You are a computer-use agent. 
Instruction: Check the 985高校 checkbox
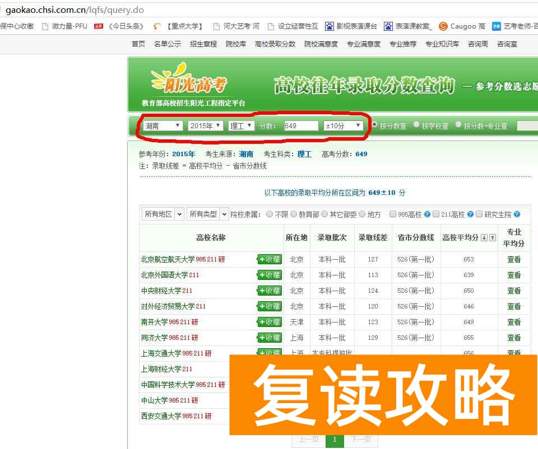(393, 214)
